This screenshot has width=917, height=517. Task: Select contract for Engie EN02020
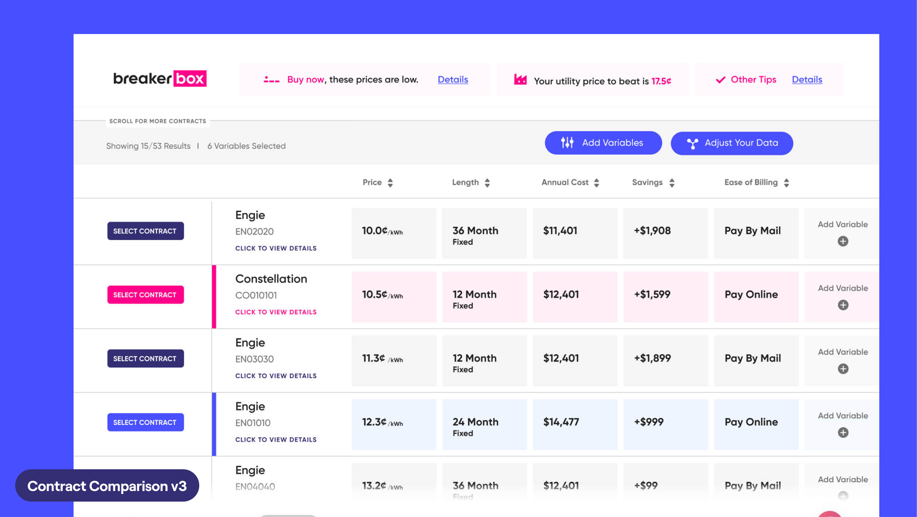click(145, 231)
